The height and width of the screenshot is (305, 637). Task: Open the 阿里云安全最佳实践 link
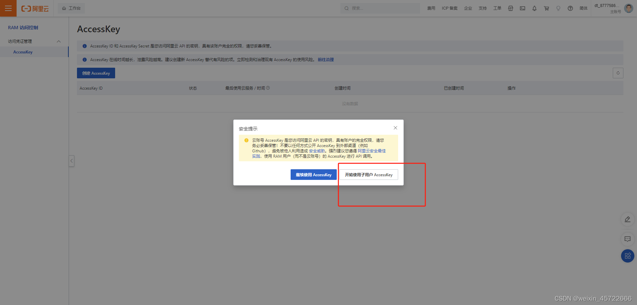coord(372,151)
